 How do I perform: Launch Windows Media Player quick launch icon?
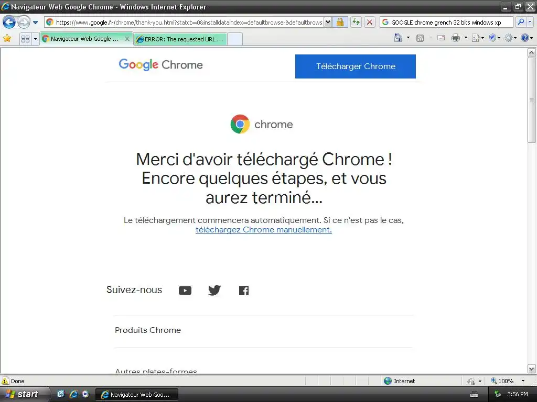coord(85,394)
